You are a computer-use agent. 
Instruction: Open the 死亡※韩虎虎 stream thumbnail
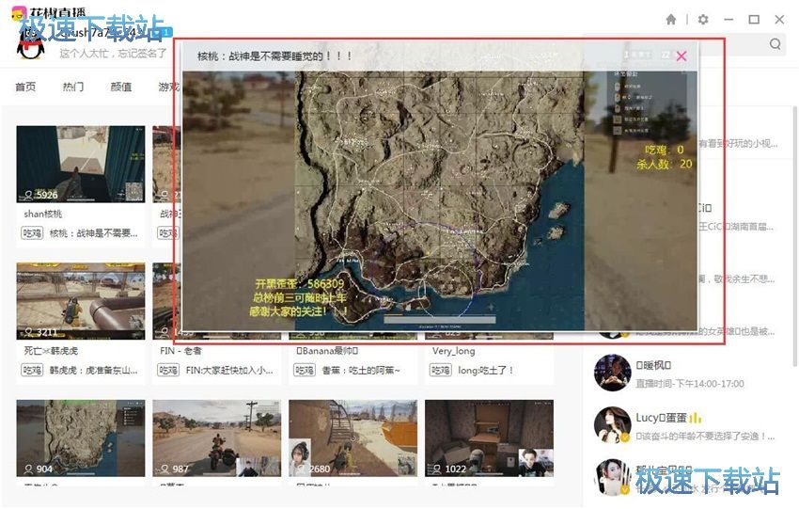tap(81, 301)
